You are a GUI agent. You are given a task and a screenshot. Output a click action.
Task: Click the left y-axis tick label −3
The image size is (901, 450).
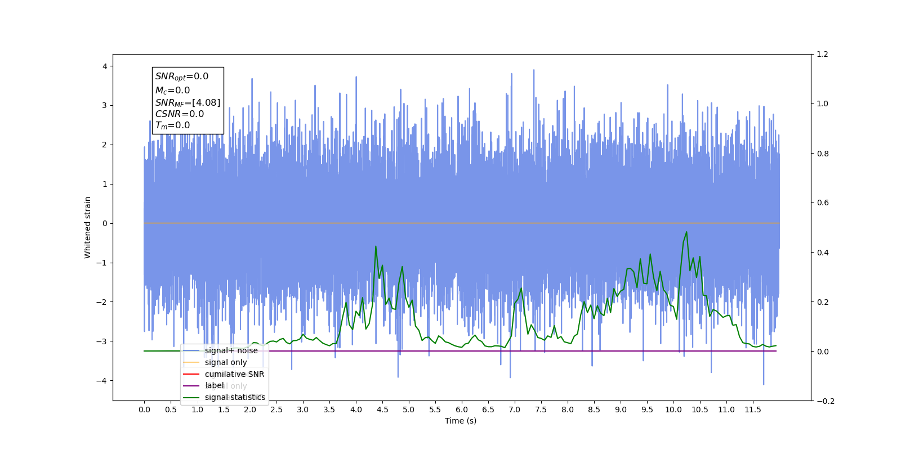(101, 341)
